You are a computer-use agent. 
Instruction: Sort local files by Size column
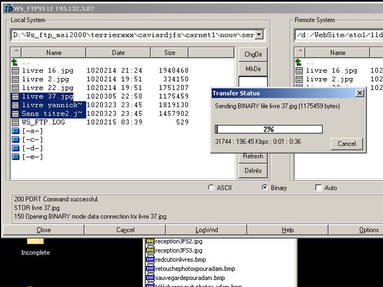coord(170,52)
